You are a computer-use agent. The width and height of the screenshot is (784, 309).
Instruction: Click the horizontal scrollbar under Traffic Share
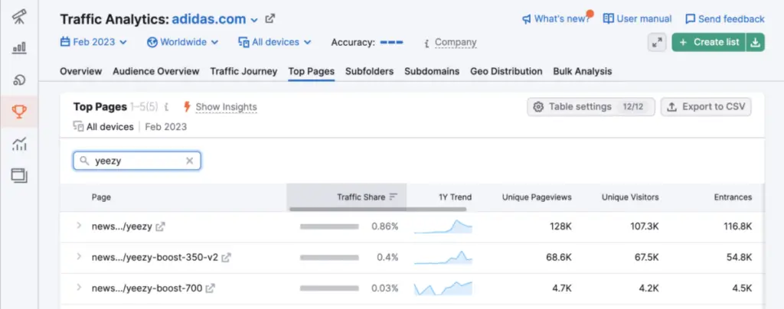pyautogui.click(x=377, y=209)
